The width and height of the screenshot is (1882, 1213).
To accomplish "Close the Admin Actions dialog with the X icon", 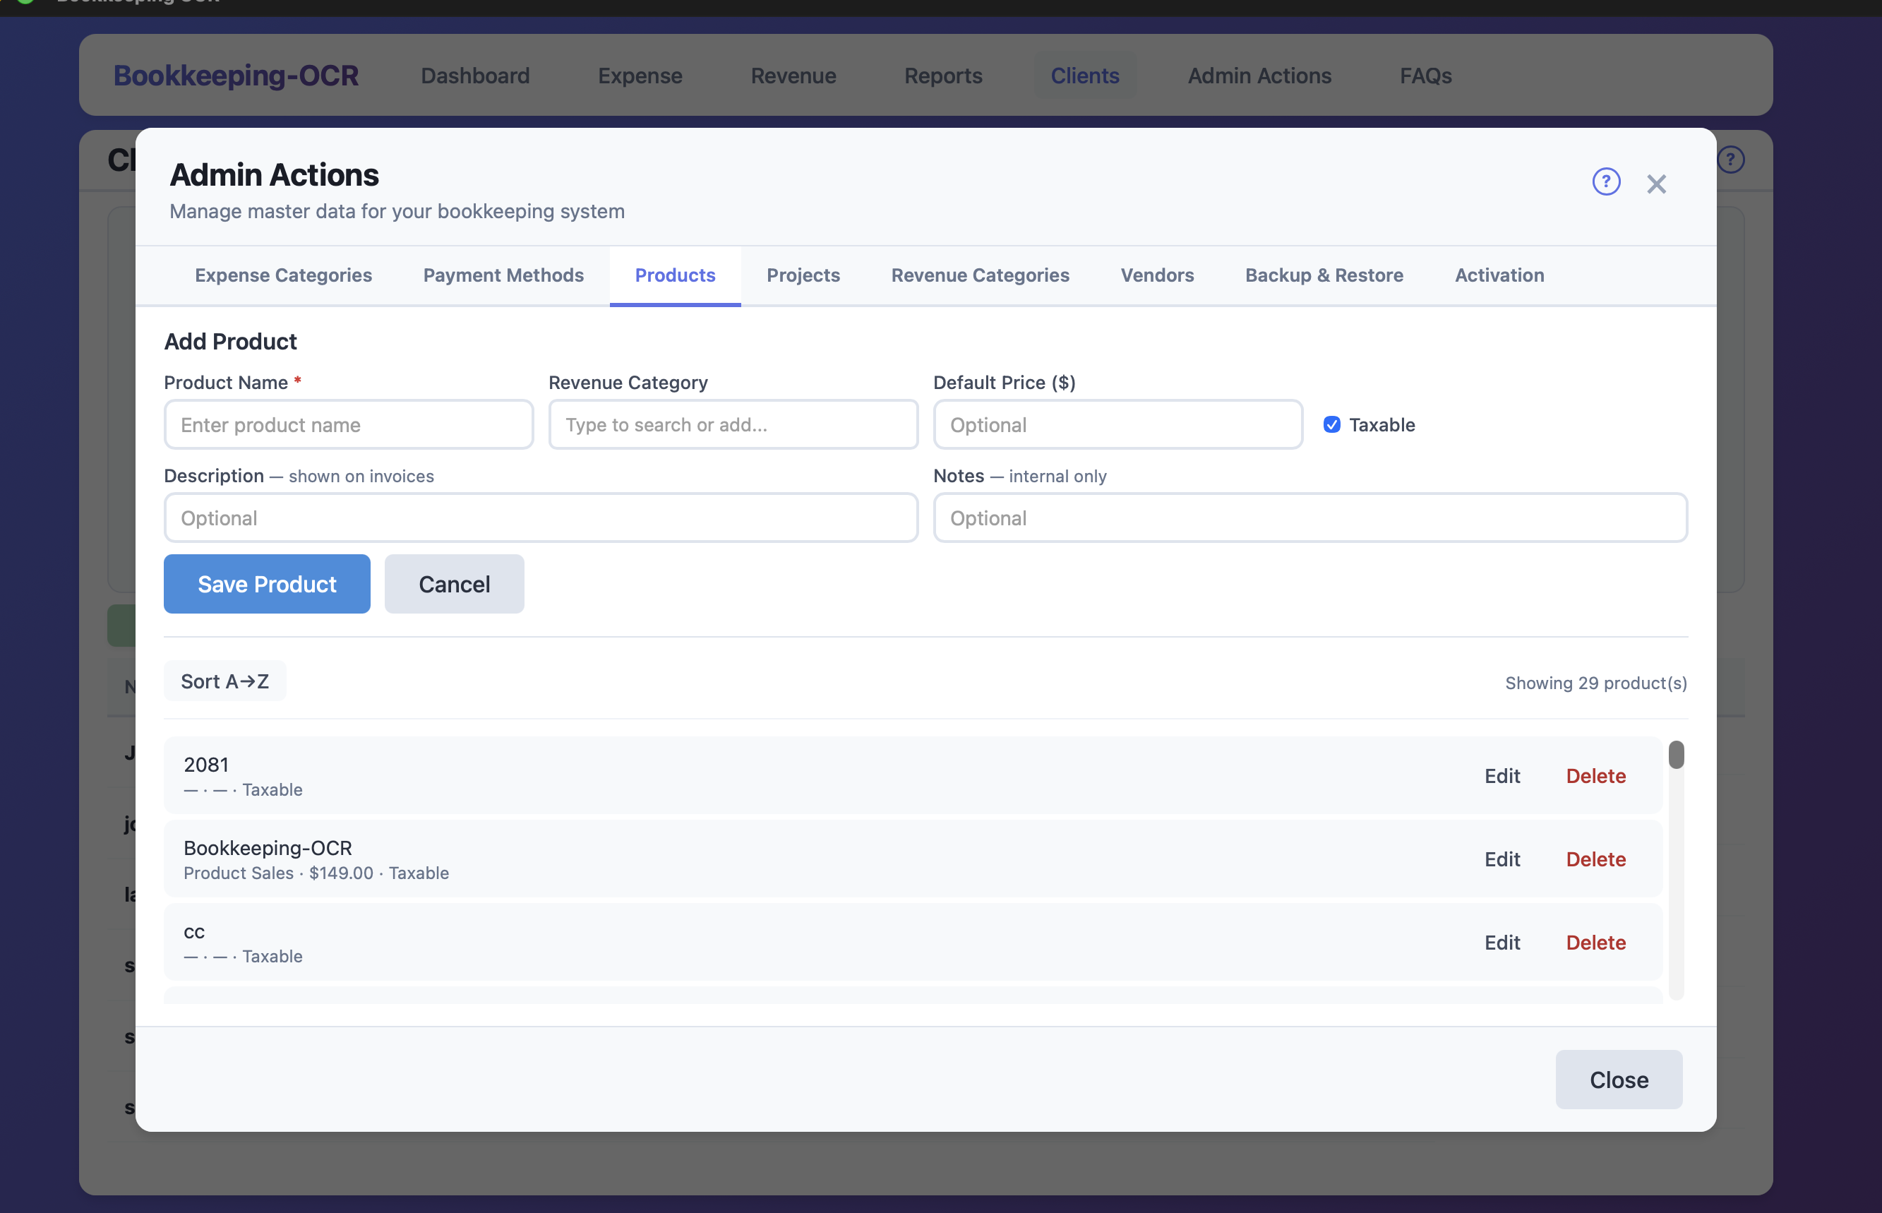I will click(1656, 184).
